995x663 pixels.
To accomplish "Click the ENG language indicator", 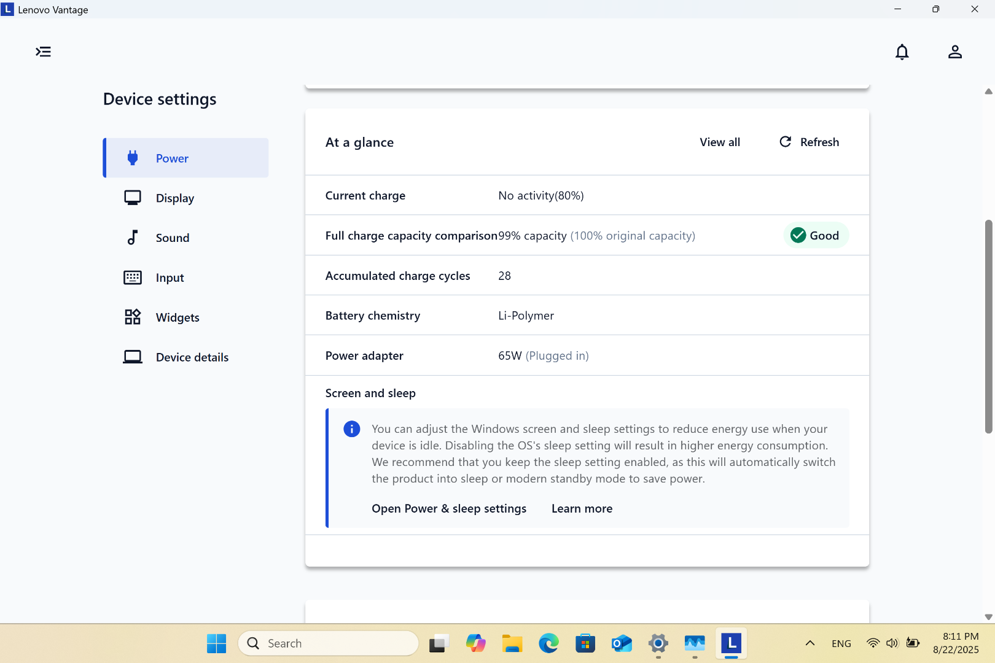I will 841,643.
